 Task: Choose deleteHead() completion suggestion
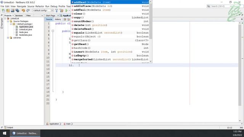click(110, 29)
